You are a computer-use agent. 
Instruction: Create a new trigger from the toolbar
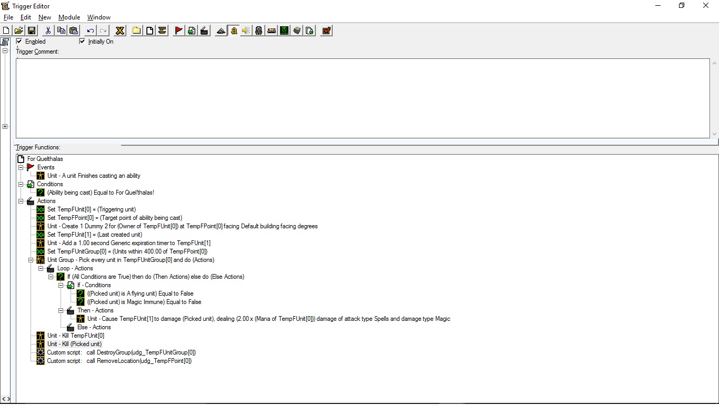[149, 31]
